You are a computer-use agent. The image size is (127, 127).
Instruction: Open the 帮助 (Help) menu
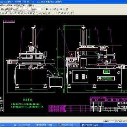point(31,5)
